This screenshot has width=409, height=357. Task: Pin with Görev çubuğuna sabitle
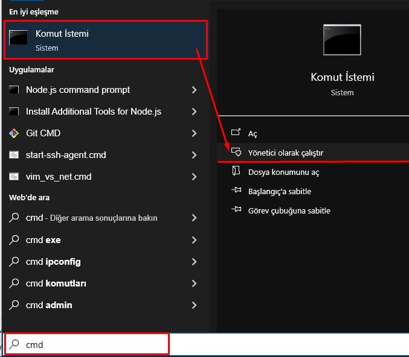coord(289,210)
